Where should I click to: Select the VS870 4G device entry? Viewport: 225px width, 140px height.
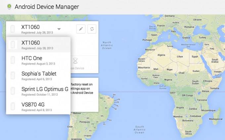point(38,106)
